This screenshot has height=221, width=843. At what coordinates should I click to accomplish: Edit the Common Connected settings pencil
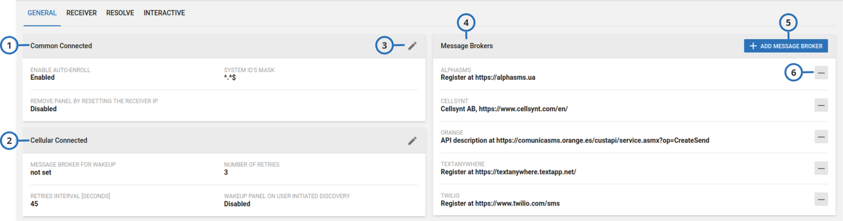[412, 46]
